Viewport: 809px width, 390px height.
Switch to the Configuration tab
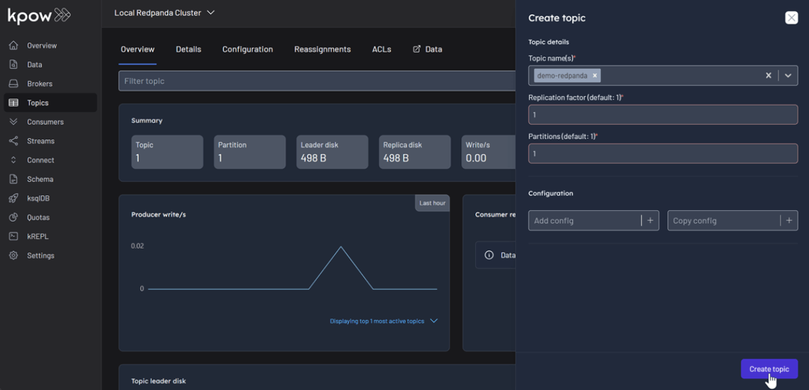[247, 49]
